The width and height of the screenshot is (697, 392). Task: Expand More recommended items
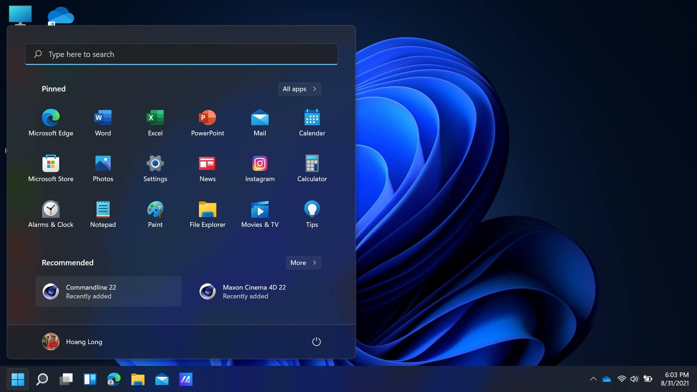click(303, 263)
